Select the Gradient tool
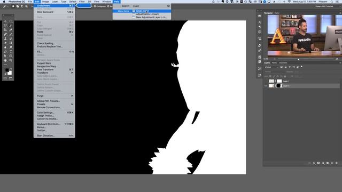342x192 pixels. [11, 43]
